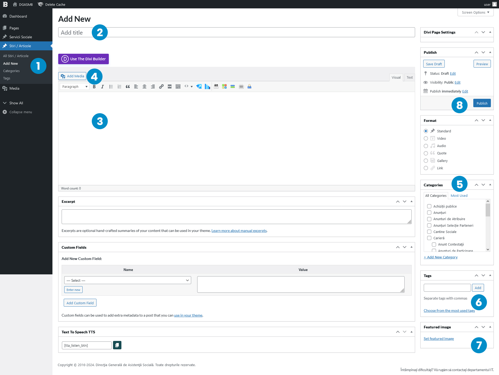Click the blue squares plugin toolbar icon
This screenshot has width=499, height=375.
click(x=199, y=86)
